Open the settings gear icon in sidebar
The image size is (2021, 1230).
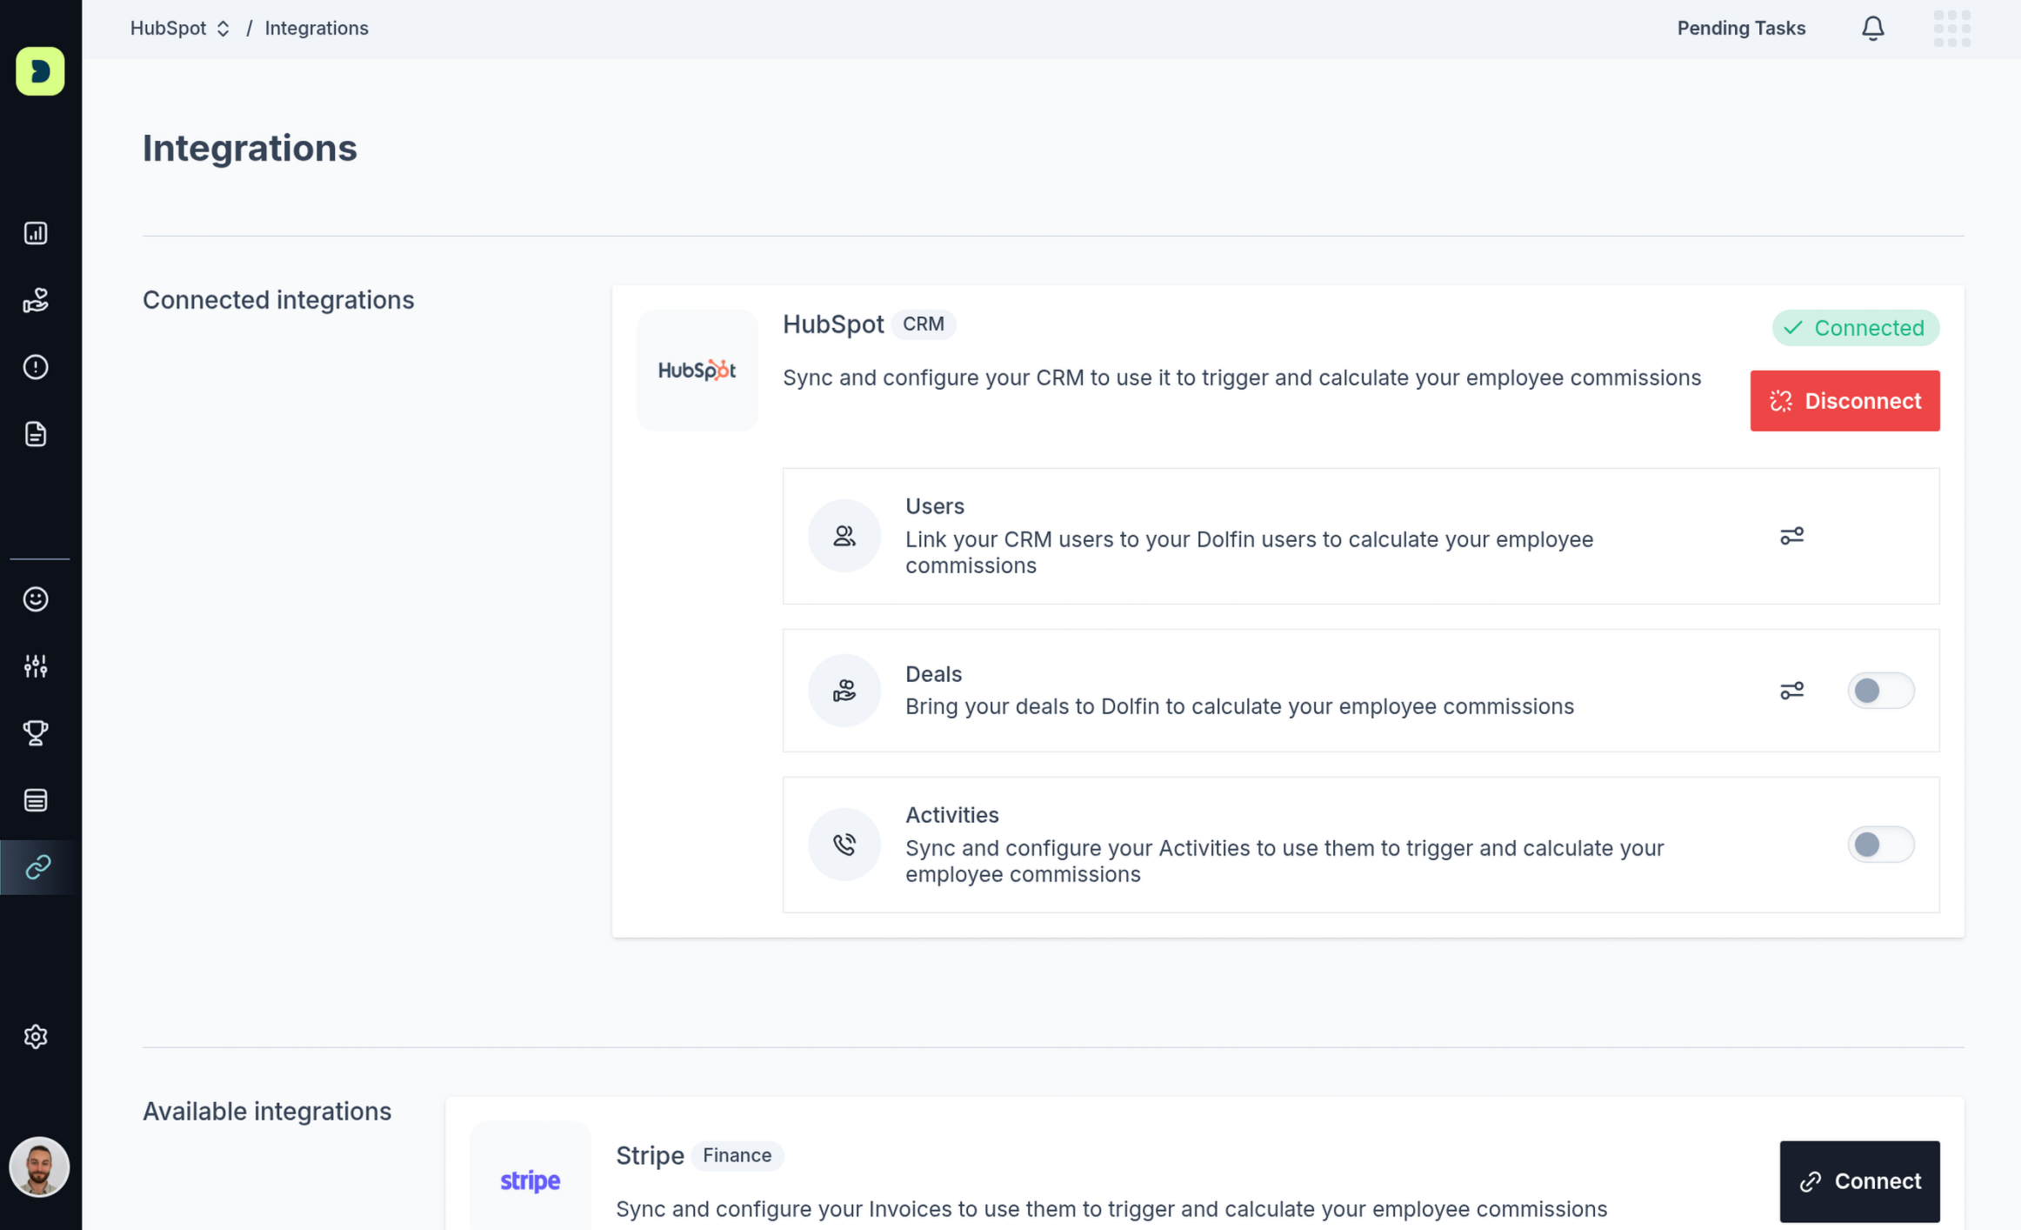(x=36, y=1037)
